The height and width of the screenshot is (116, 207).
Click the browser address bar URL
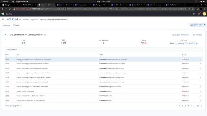[106, 9]
